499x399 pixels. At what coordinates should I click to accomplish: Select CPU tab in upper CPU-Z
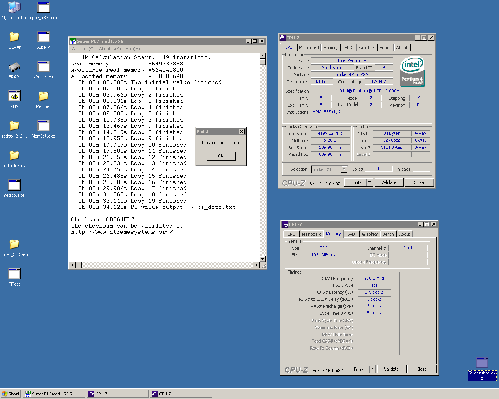(289, 47)
